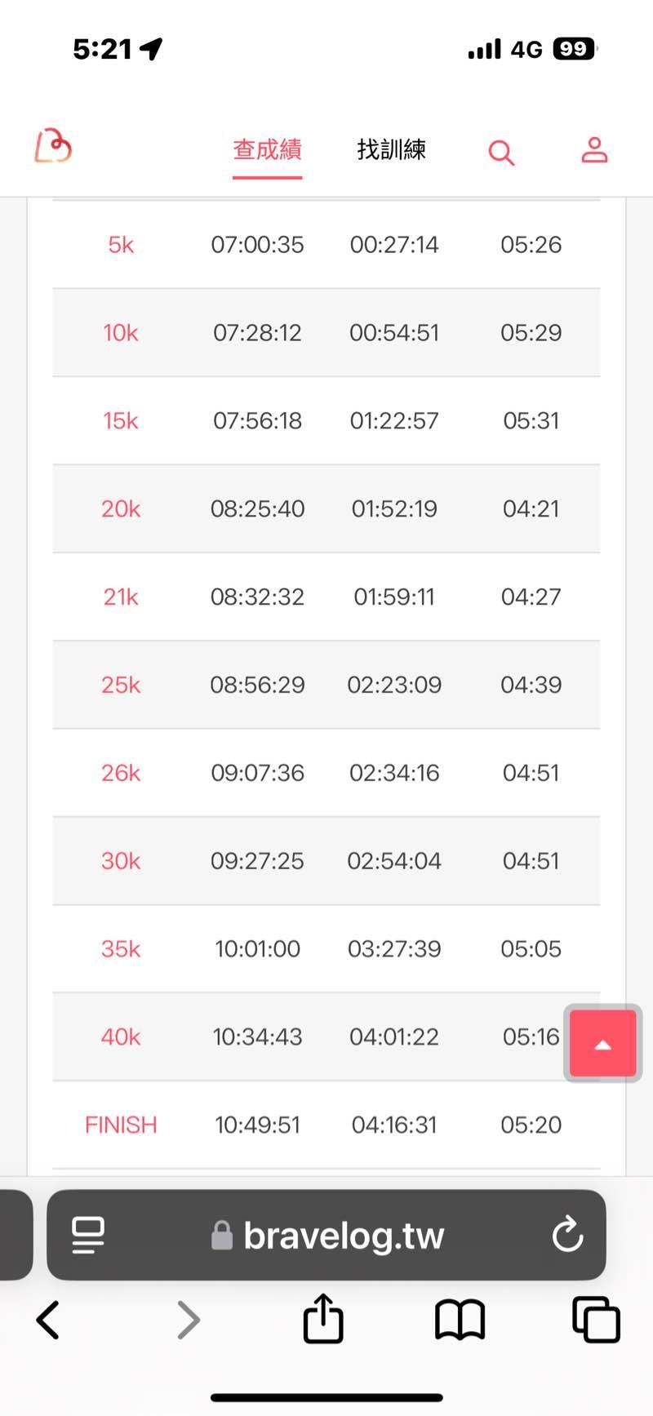Image resolution: width=653 pixels, height=1416 pixels.
Task: Switch to the 查成績 tab
Action: [267, 150]
